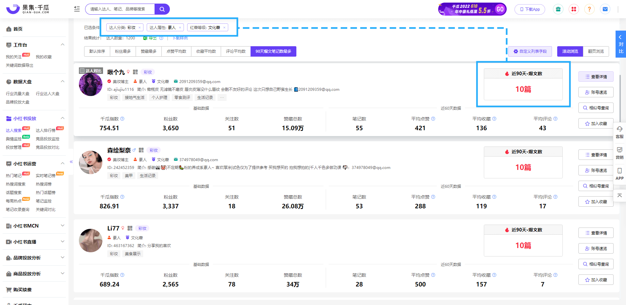Click 平均收藏 help icon in Li77 row
Viewport: 626px width, 305px height.
click(494, 275)
